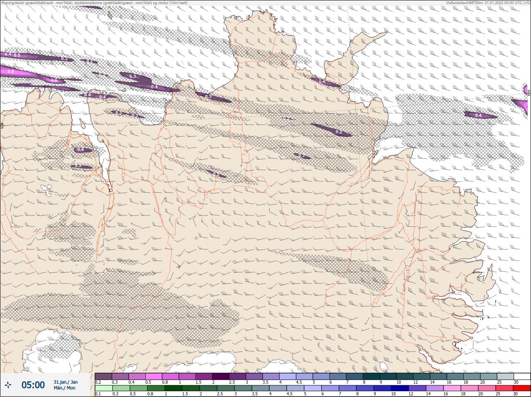
Task: Select the bright pink 0.5 swatch in upper legend
Action: click(x=153, y=376)
